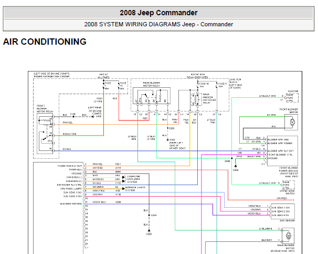Image resolution: width=318 pixels, height=254 pixels.
Task: Click the 'INTERIOR LIGHTS SYSTEM' reference
Action: click(x=135, y=189)
